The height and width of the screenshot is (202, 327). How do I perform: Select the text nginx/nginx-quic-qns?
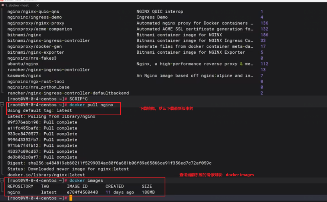[x=33, y=11]
